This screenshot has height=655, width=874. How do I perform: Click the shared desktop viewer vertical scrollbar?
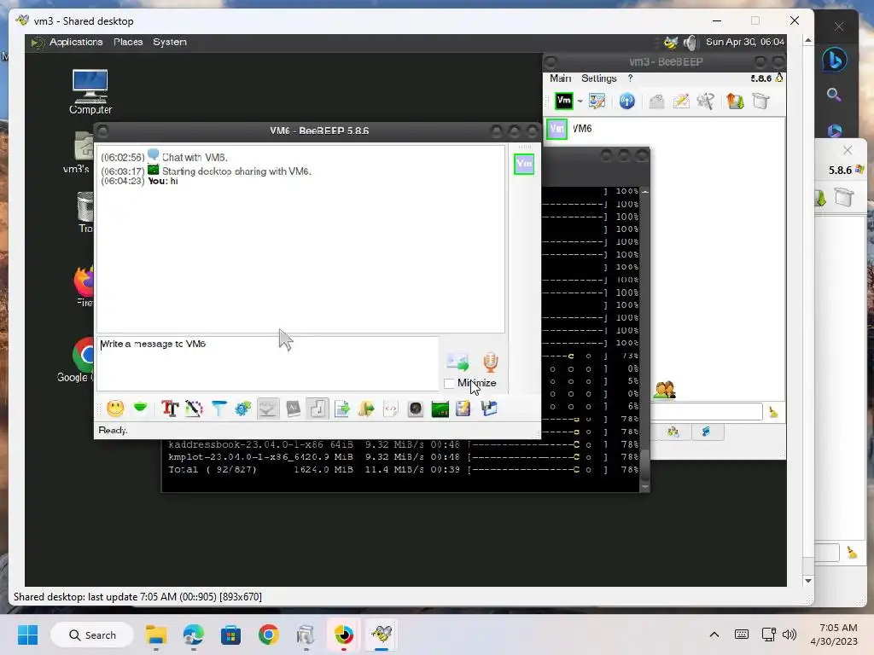(807, 310)
